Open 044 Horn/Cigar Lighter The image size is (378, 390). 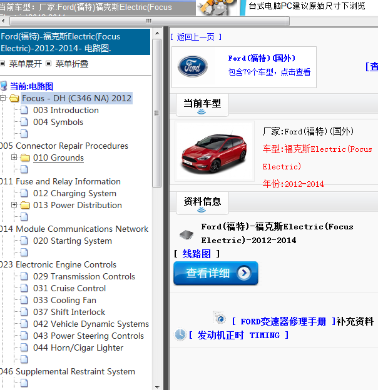click(78, 347)
